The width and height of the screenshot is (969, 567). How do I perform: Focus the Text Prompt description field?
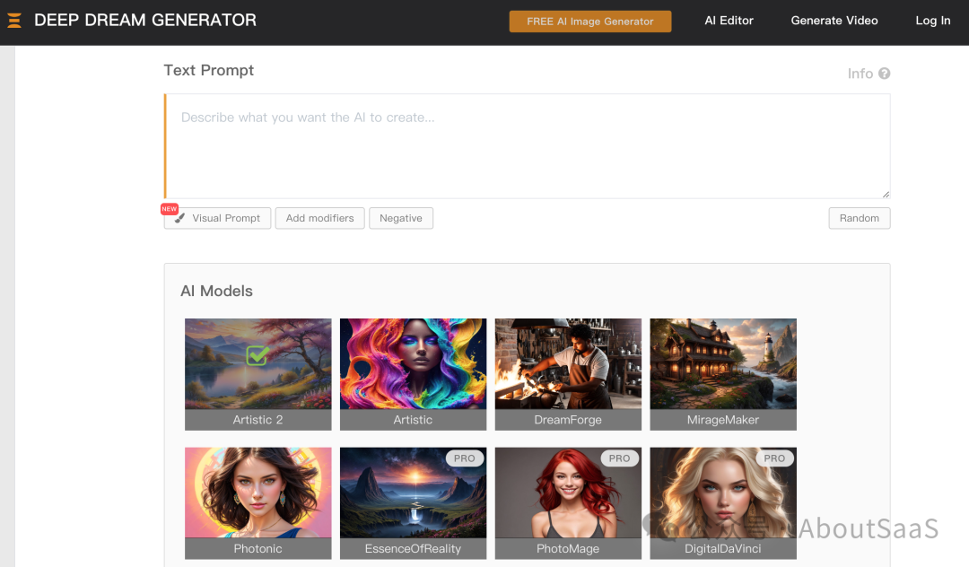528,146
